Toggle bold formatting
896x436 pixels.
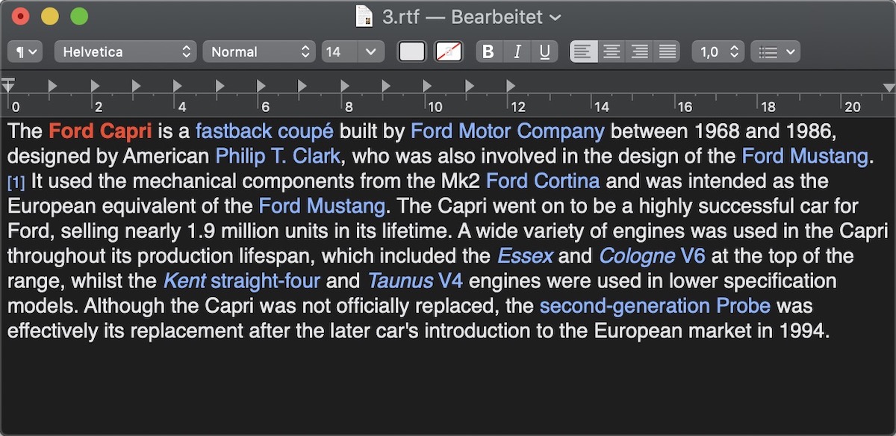489,52
